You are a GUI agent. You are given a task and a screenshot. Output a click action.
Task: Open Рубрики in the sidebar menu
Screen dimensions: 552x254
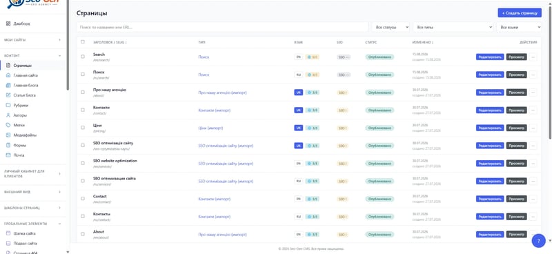coord(21,106)
